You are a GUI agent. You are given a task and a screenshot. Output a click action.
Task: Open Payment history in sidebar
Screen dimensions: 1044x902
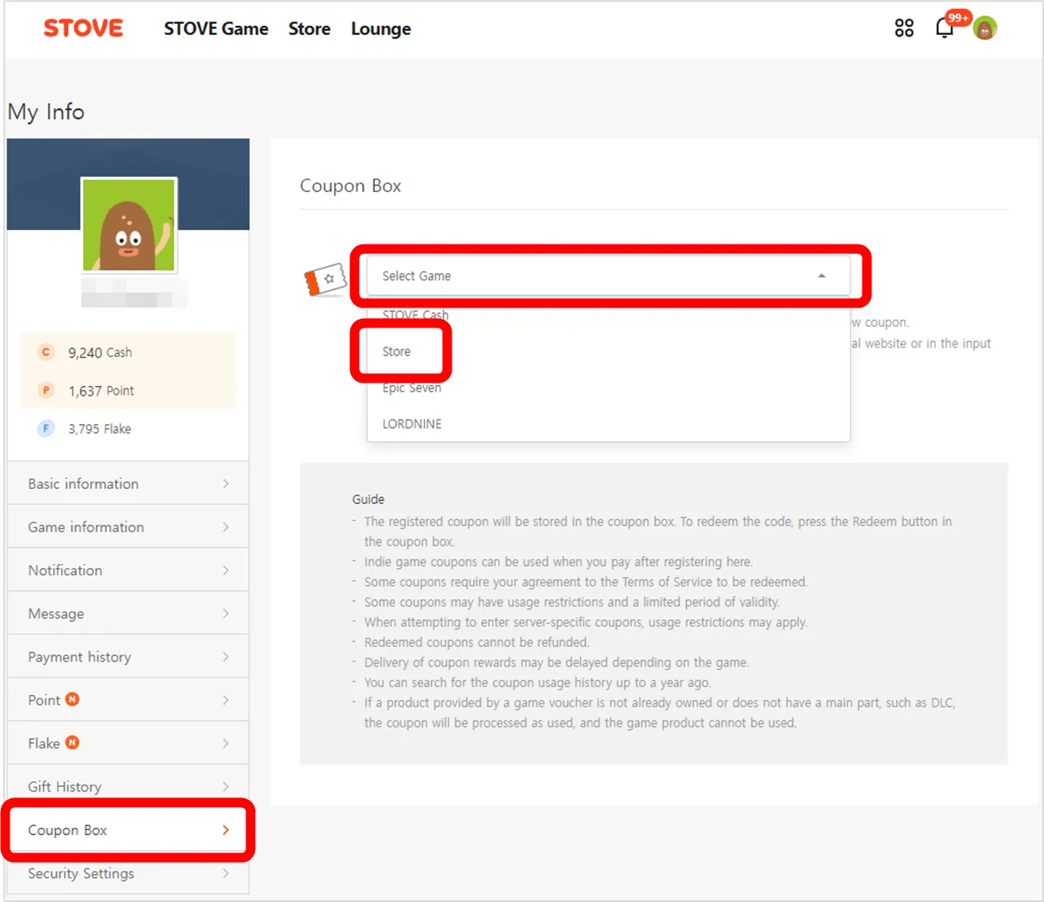(128, 657)
